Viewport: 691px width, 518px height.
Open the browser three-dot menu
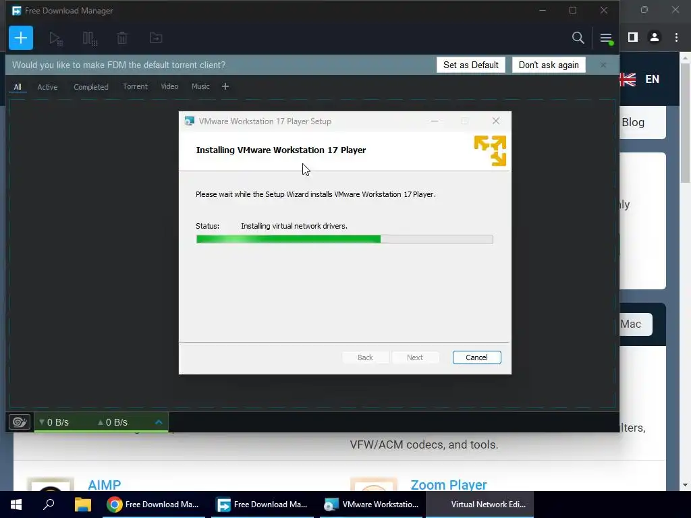676,38
